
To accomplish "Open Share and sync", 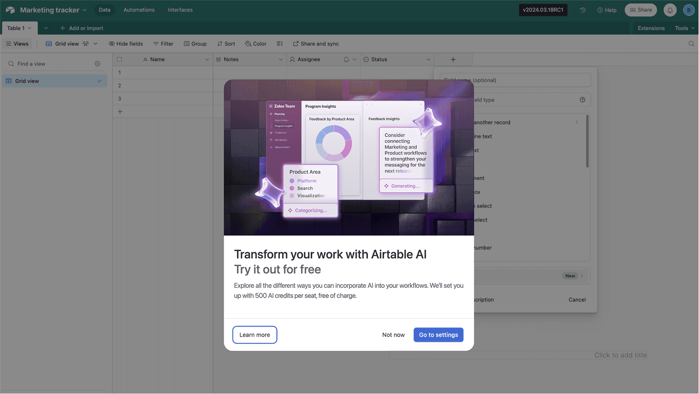I will (316, 44).
